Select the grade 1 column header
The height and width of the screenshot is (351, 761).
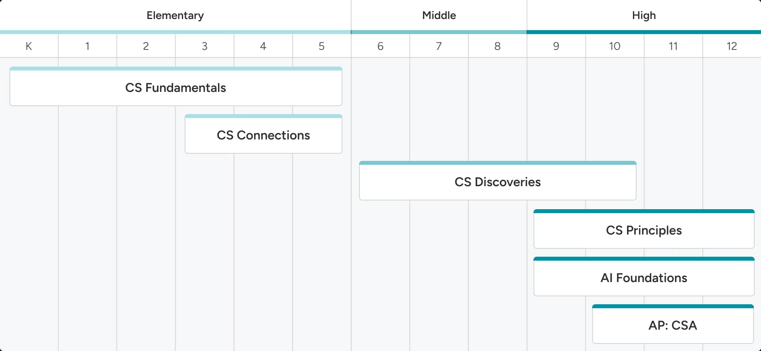87,46
